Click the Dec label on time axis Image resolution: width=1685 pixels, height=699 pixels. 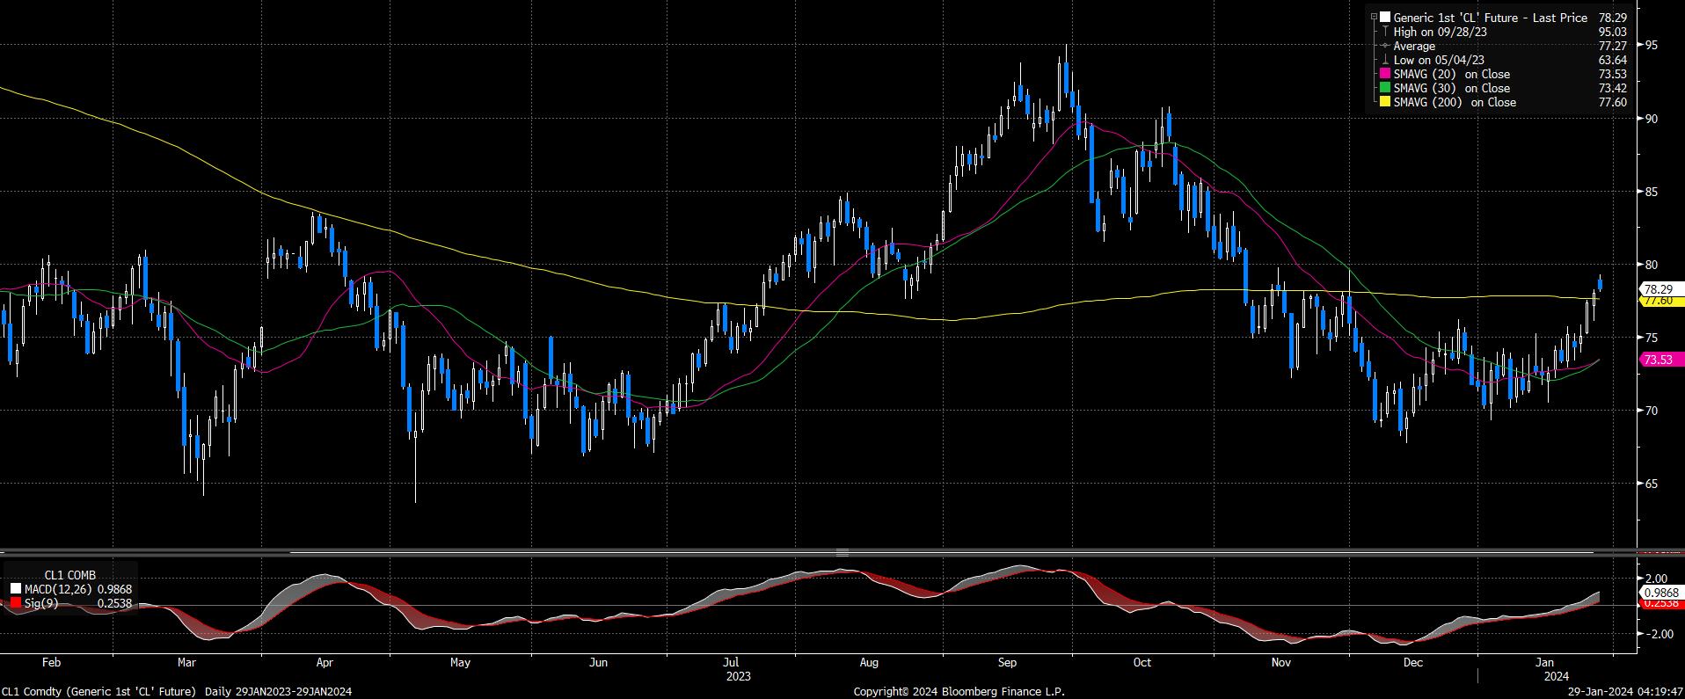(x=1412, y=662)
